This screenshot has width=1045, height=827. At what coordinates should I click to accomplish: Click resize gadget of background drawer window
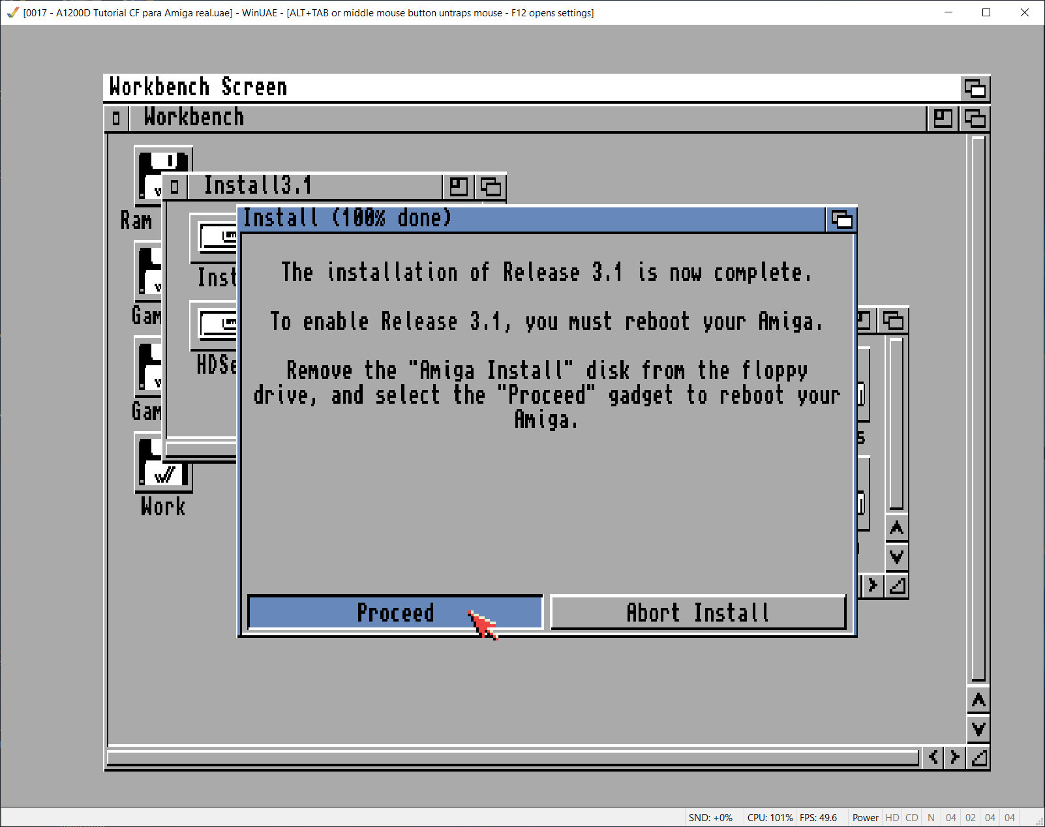pos(898,586)
